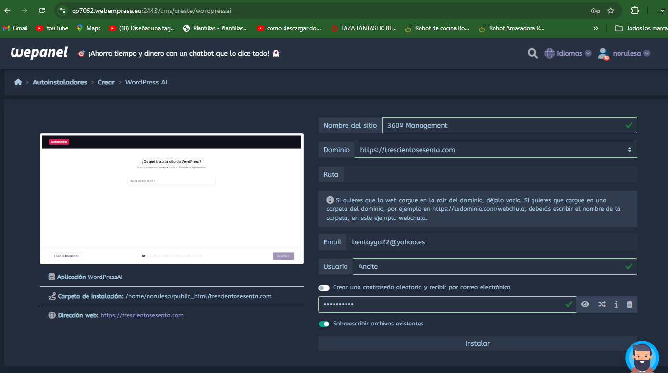Open Autoinstaladores breadcrumb
Screen dimensions: 668x373
(x=60, y=82)
